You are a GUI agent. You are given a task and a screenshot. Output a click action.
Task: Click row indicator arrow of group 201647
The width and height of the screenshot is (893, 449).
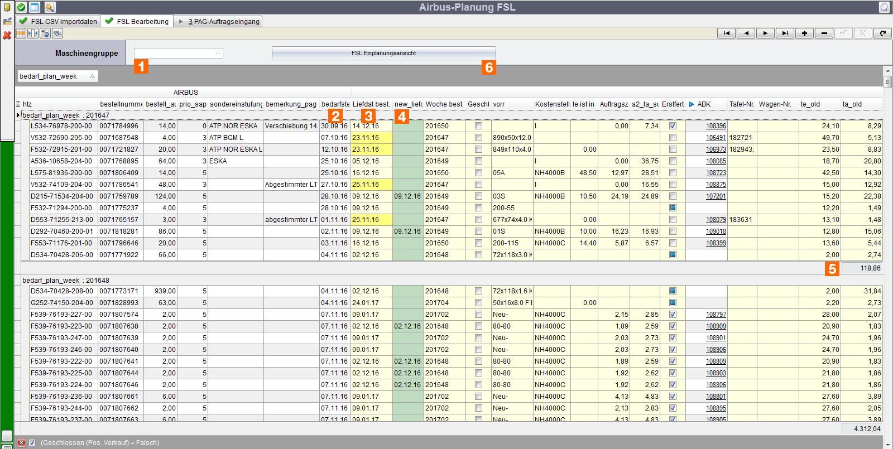pyautogui.click(x=18, y=115)
